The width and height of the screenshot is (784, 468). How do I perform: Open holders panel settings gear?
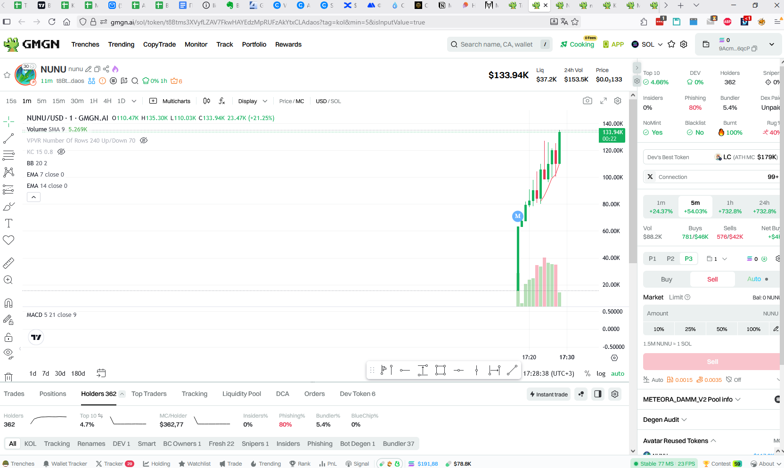615,394
